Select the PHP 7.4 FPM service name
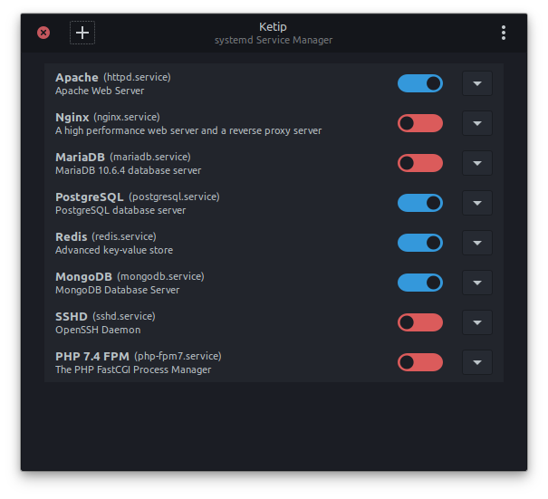The height and width of the screenshot is (499, 548). (92, 357)
